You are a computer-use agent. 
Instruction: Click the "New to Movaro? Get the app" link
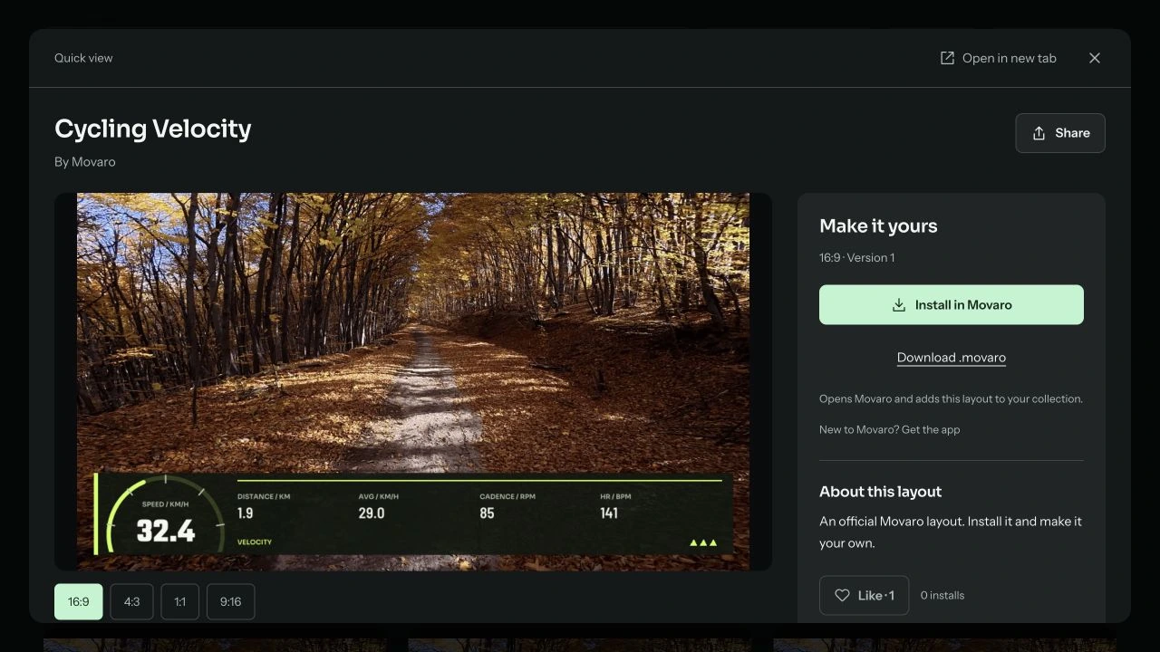889,429
